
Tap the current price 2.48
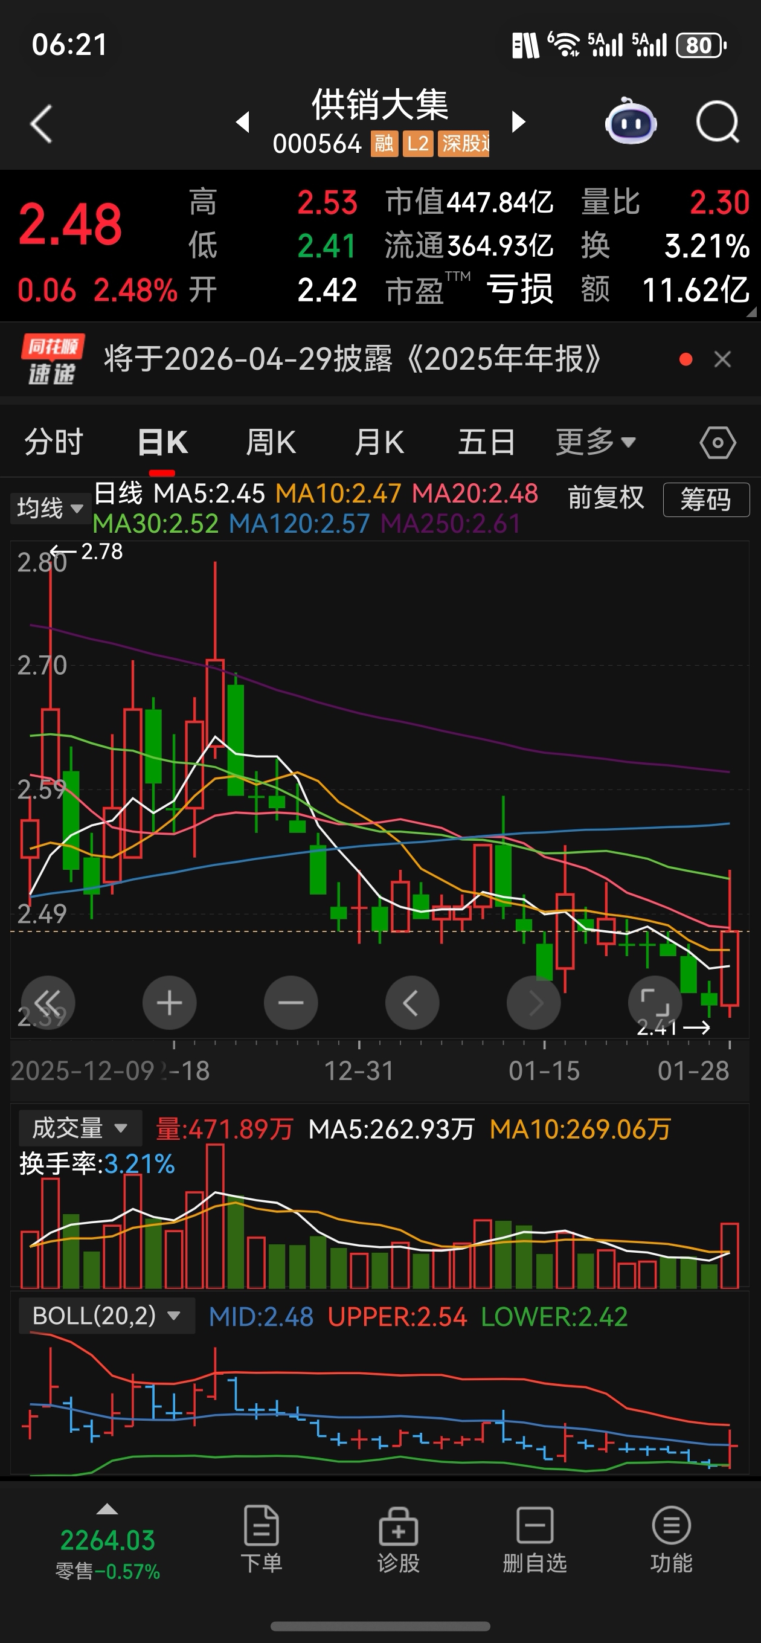[x=70, y=224]
